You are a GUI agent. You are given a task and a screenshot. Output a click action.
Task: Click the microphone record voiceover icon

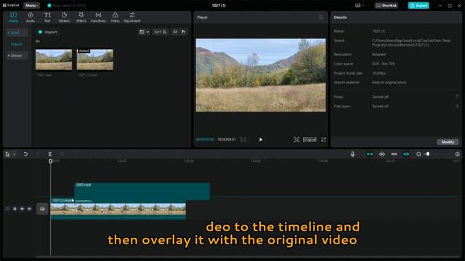point(352,154)
